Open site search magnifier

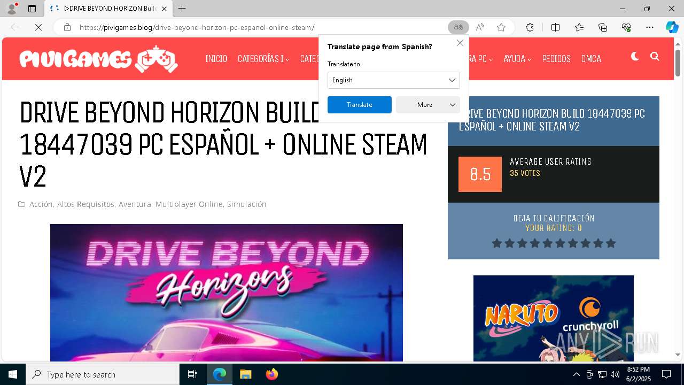click(x=655, y=57)
